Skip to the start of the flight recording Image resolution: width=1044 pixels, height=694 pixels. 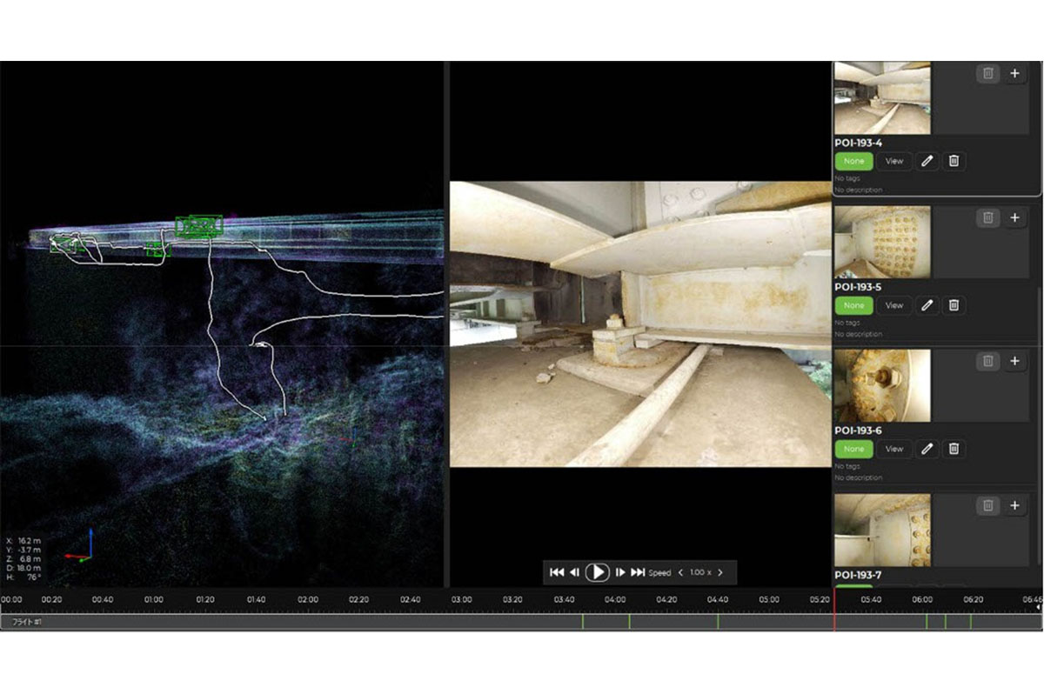(x=558, y=572)
